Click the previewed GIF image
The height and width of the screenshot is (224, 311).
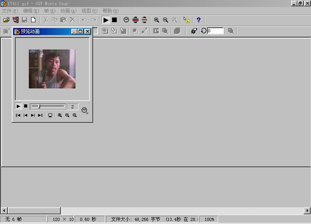point(52,69)
